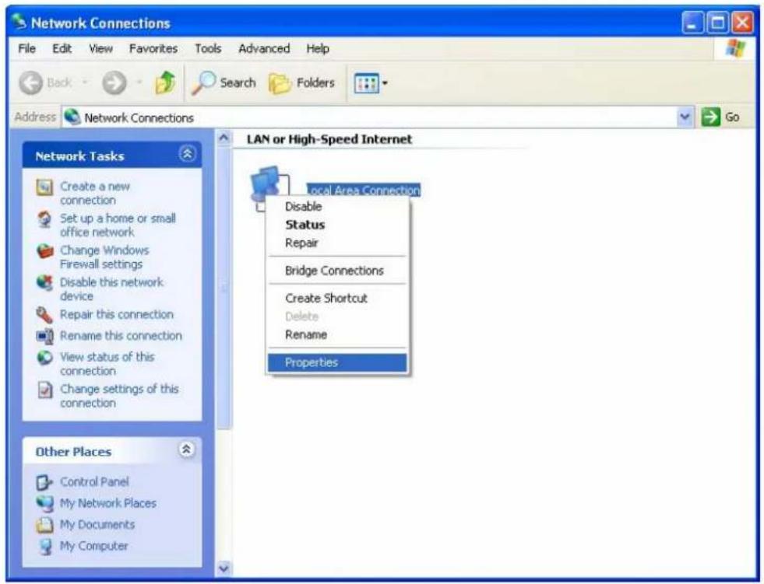Click the Windows flag logo icon
Screen dimensions: 764x584
coord(735,49)
